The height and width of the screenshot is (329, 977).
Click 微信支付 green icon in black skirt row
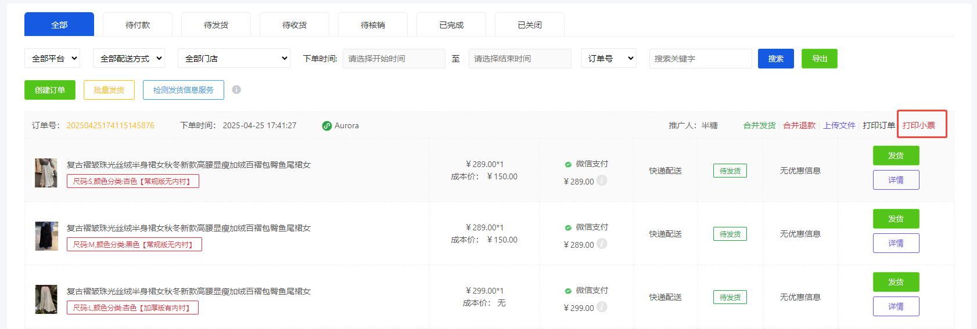point(568,227)
